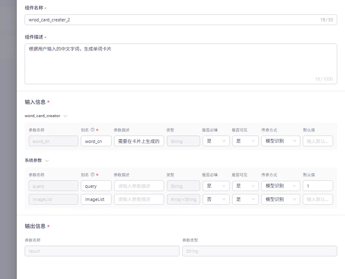Screen dimensions: 345x279
Task: Click the help icon next to word_card_creator 别名
Action: [93, 130]
